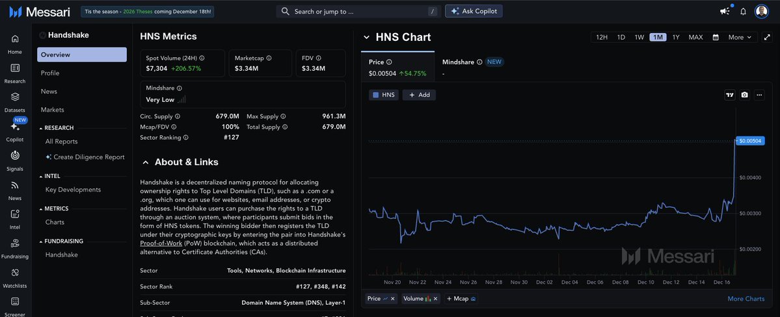Click Ask Copilot button
The width and height of the screenshot is (780, 317).
(474, 11)
